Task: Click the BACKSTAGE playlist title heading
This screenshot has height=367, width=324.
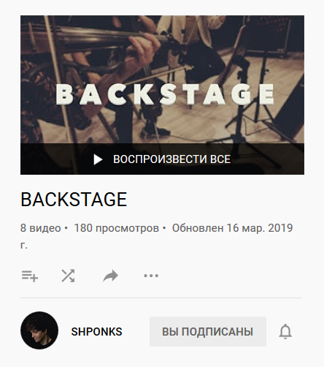Action: point(74,200)
